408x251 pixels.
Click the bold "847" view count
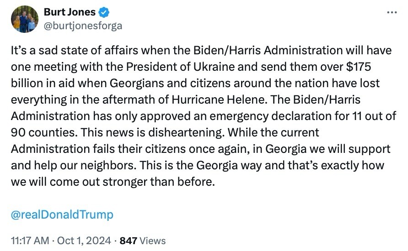(128, 241)
